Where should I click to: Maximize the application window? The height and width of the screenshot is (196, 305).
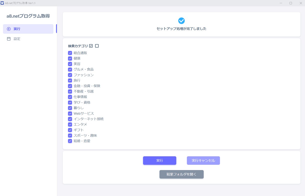click(x=291, y=3)
